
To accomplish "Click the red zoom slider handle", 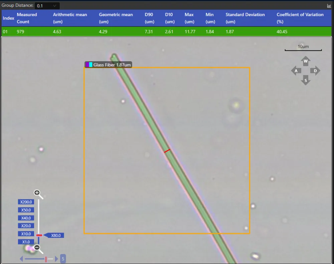I will click(x=39, y=235).
